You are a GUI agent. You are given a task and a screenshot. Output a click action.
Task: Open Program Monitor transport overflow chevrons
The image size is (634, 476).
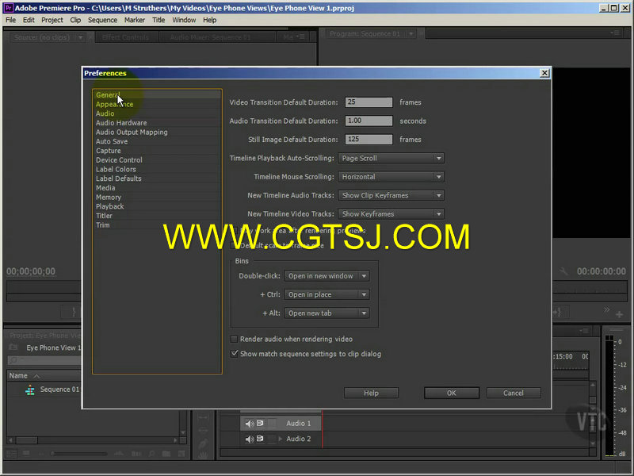pyautogui.click(x=606, y=309)
